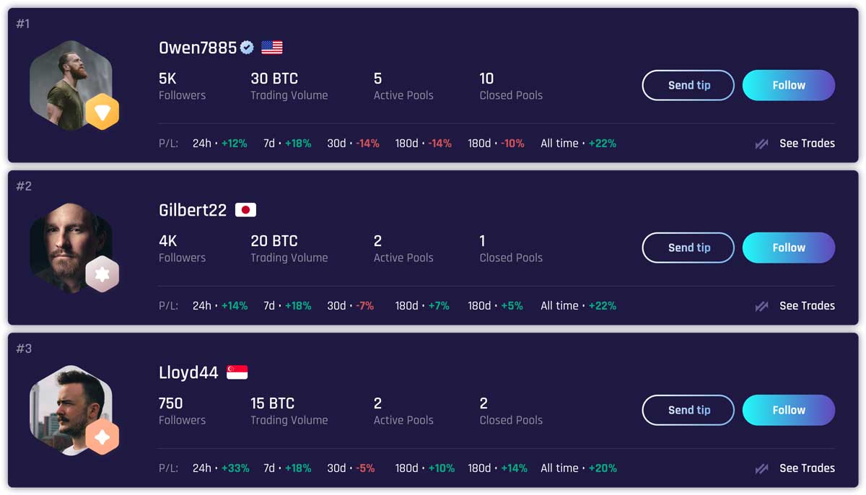Viewport: 866px width, 495px height.
Task: Click the Japan flag beside Gilbert22
Action: pyautogui.click(x=246, y=210)
